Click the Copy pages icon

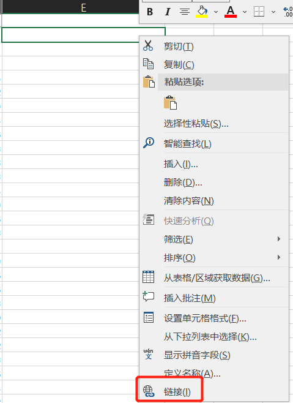coord(148,64)
